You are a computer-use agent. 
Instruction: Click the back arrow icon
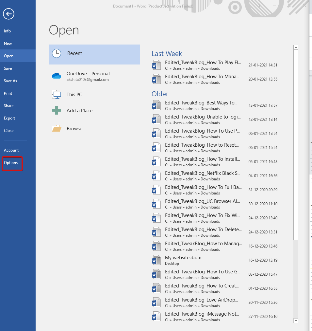[x=9, y=14]
